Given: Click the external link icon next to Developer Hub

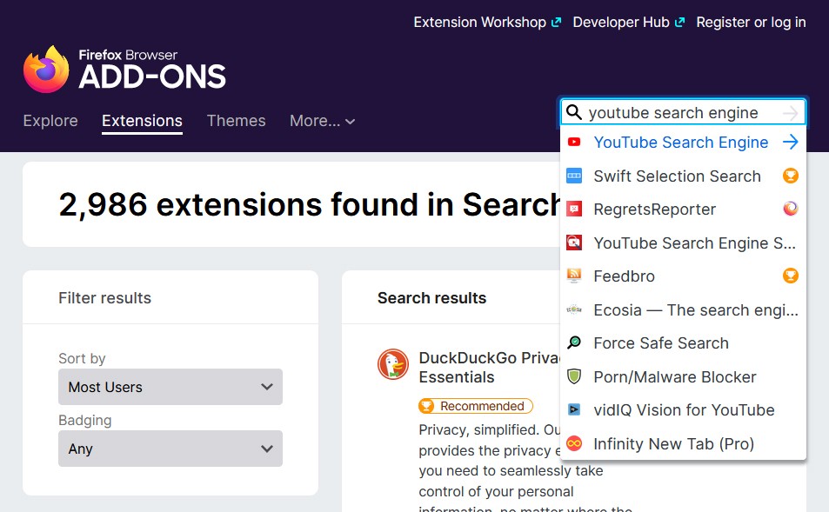Looking at the screenshot, I should click(x=680, y=23).
